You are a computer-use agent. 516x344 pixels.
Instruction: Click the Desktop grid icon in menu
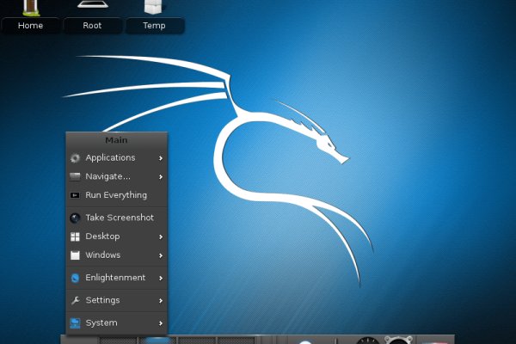(76, 236)
